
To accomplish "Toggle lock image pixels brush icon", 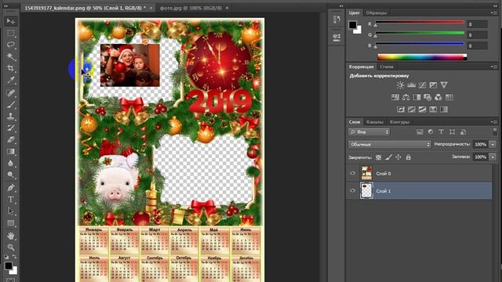I will tap(389, 157).
